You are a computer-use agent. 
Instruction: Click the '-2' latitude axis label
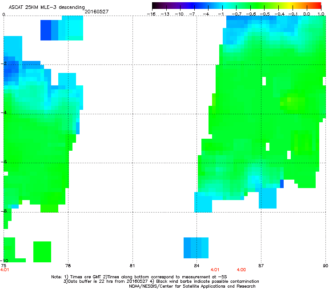pos(3,64)
